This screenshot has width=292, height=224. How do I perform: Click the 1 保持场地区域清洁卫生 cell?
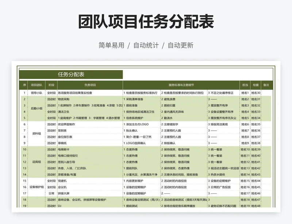pyautogui.click(x=142, y=112)
